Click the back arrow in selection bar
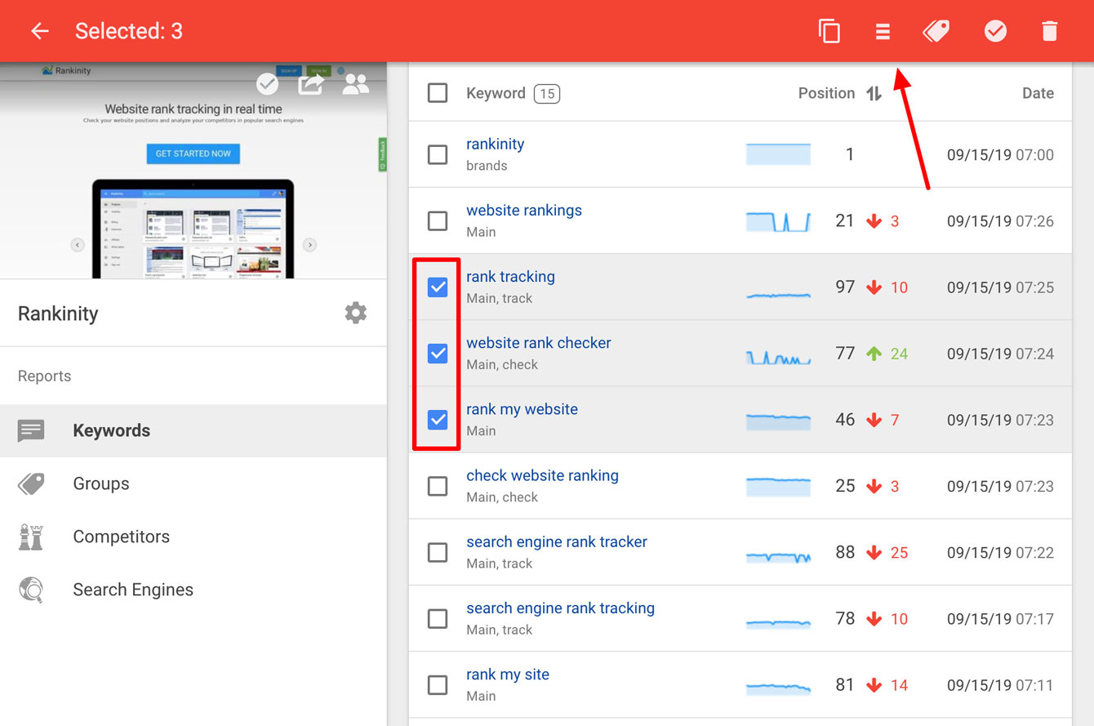The height and width of the screenshot is (726, 1094). coord(39,31)
